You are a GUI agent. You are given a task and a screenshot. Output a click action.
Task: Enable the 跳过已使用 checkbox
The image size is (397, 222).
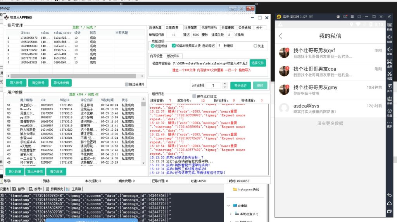tap(127, 84)
